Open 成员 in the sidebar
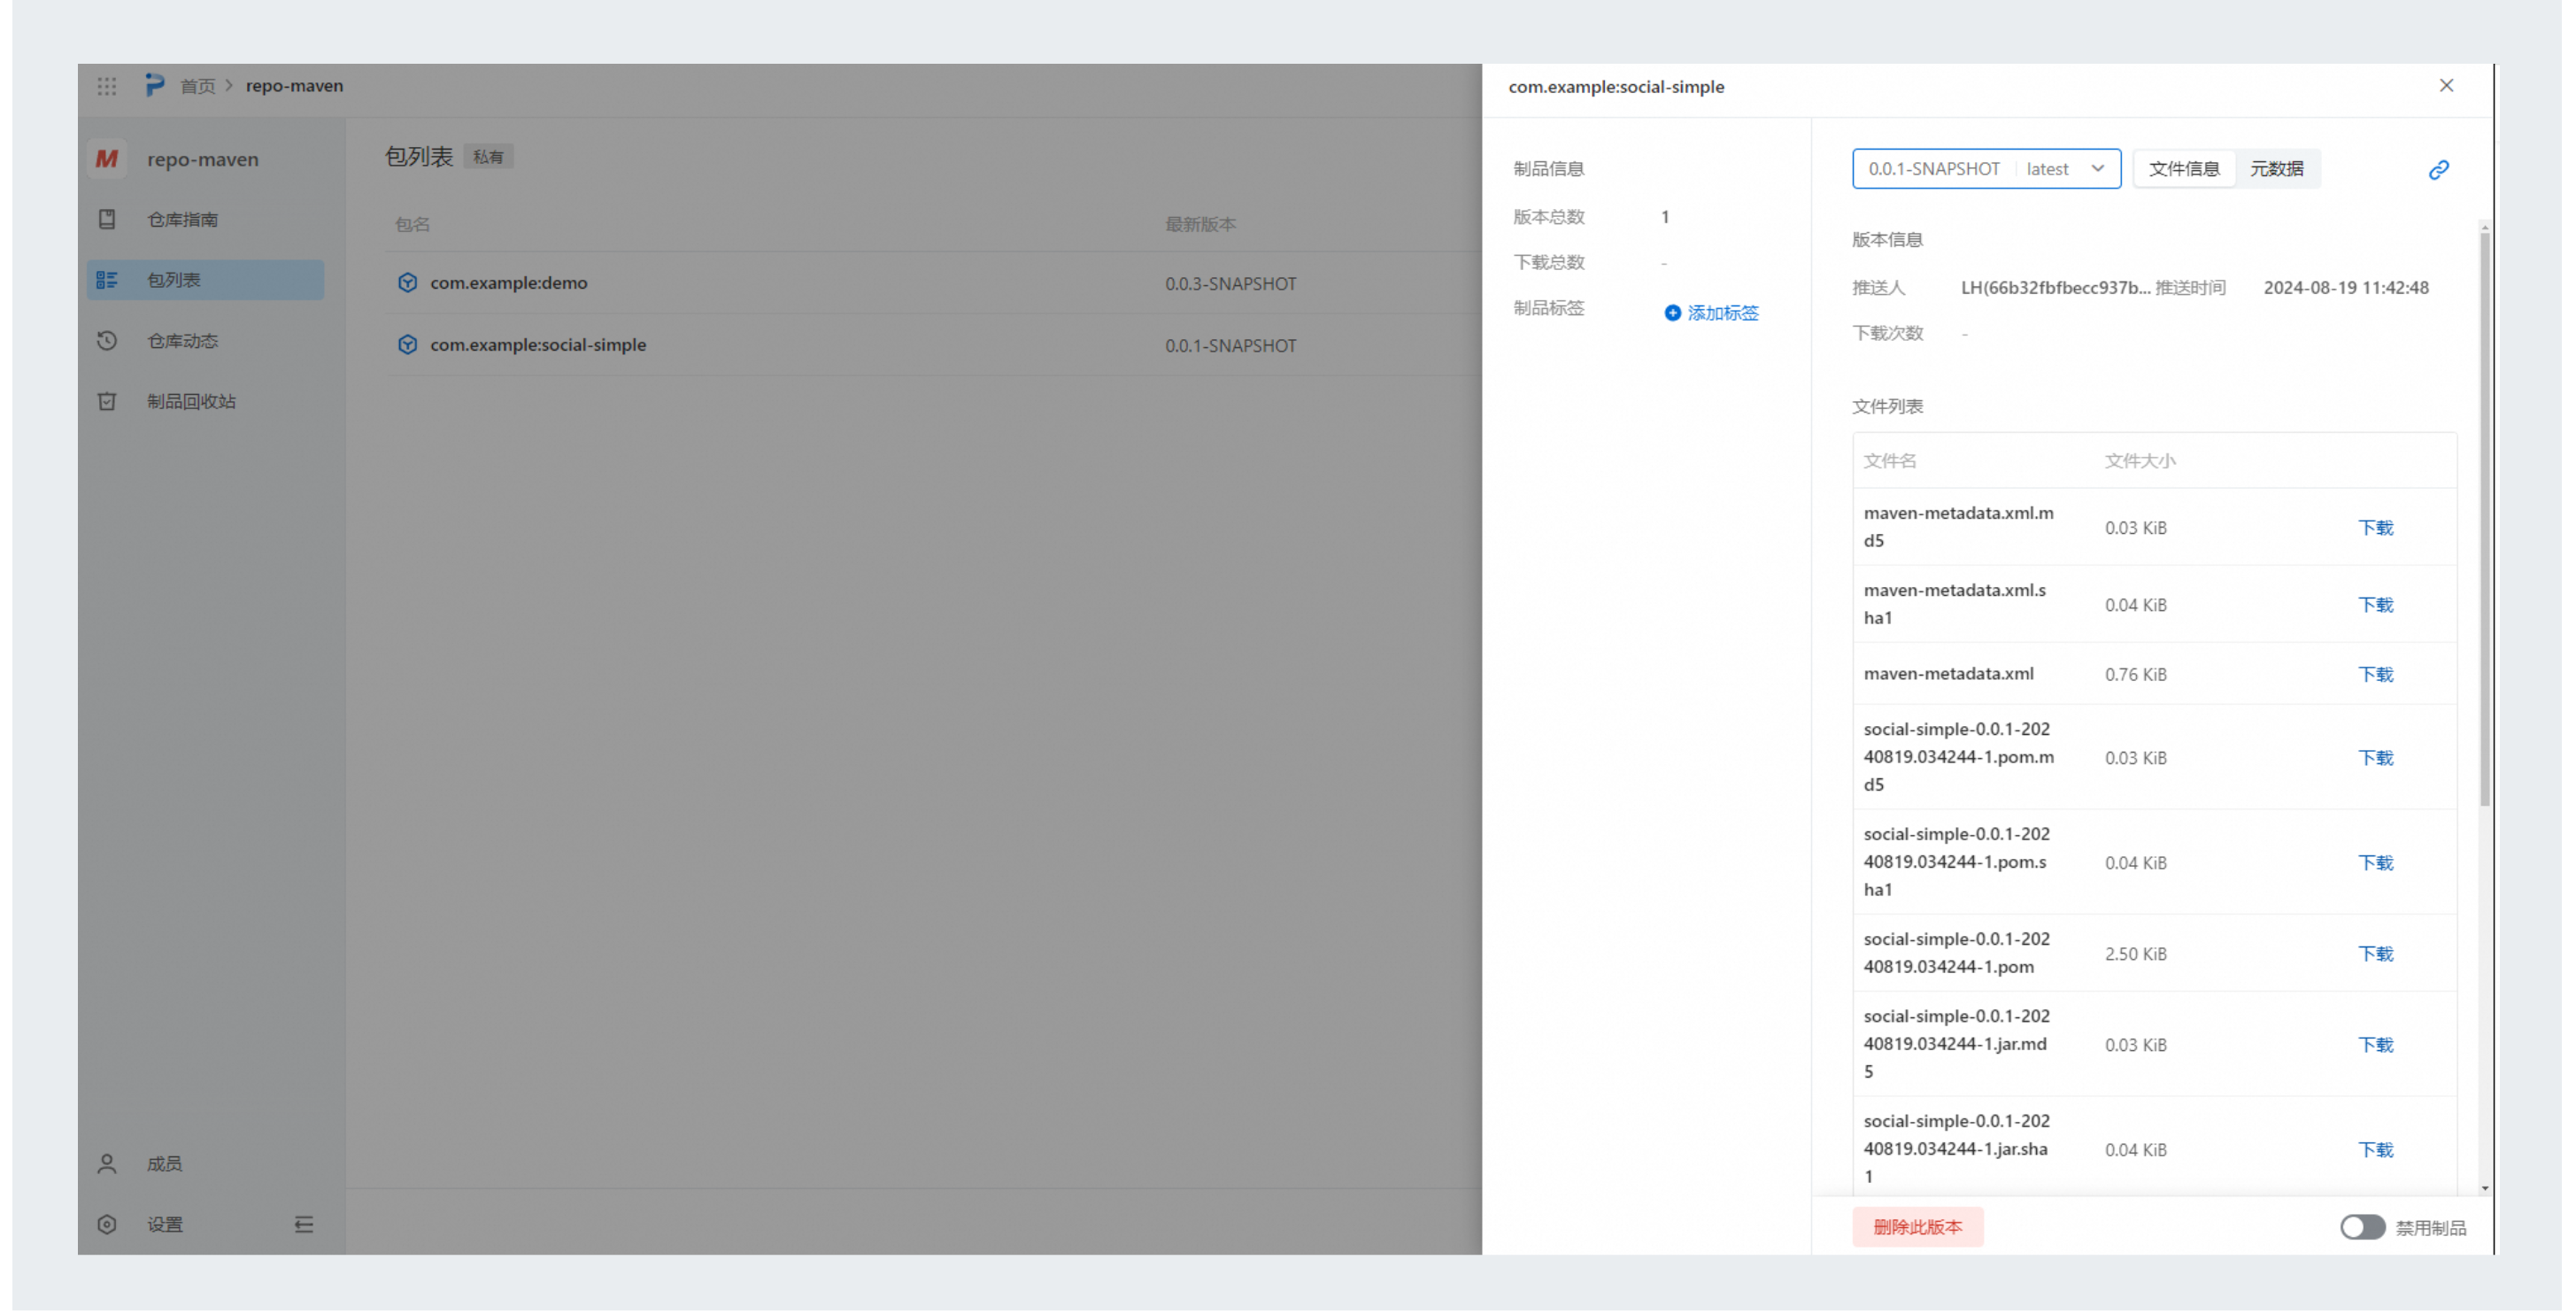Image resolution: width=2576 pixels, height=1314 pixels. [205, 1164]
